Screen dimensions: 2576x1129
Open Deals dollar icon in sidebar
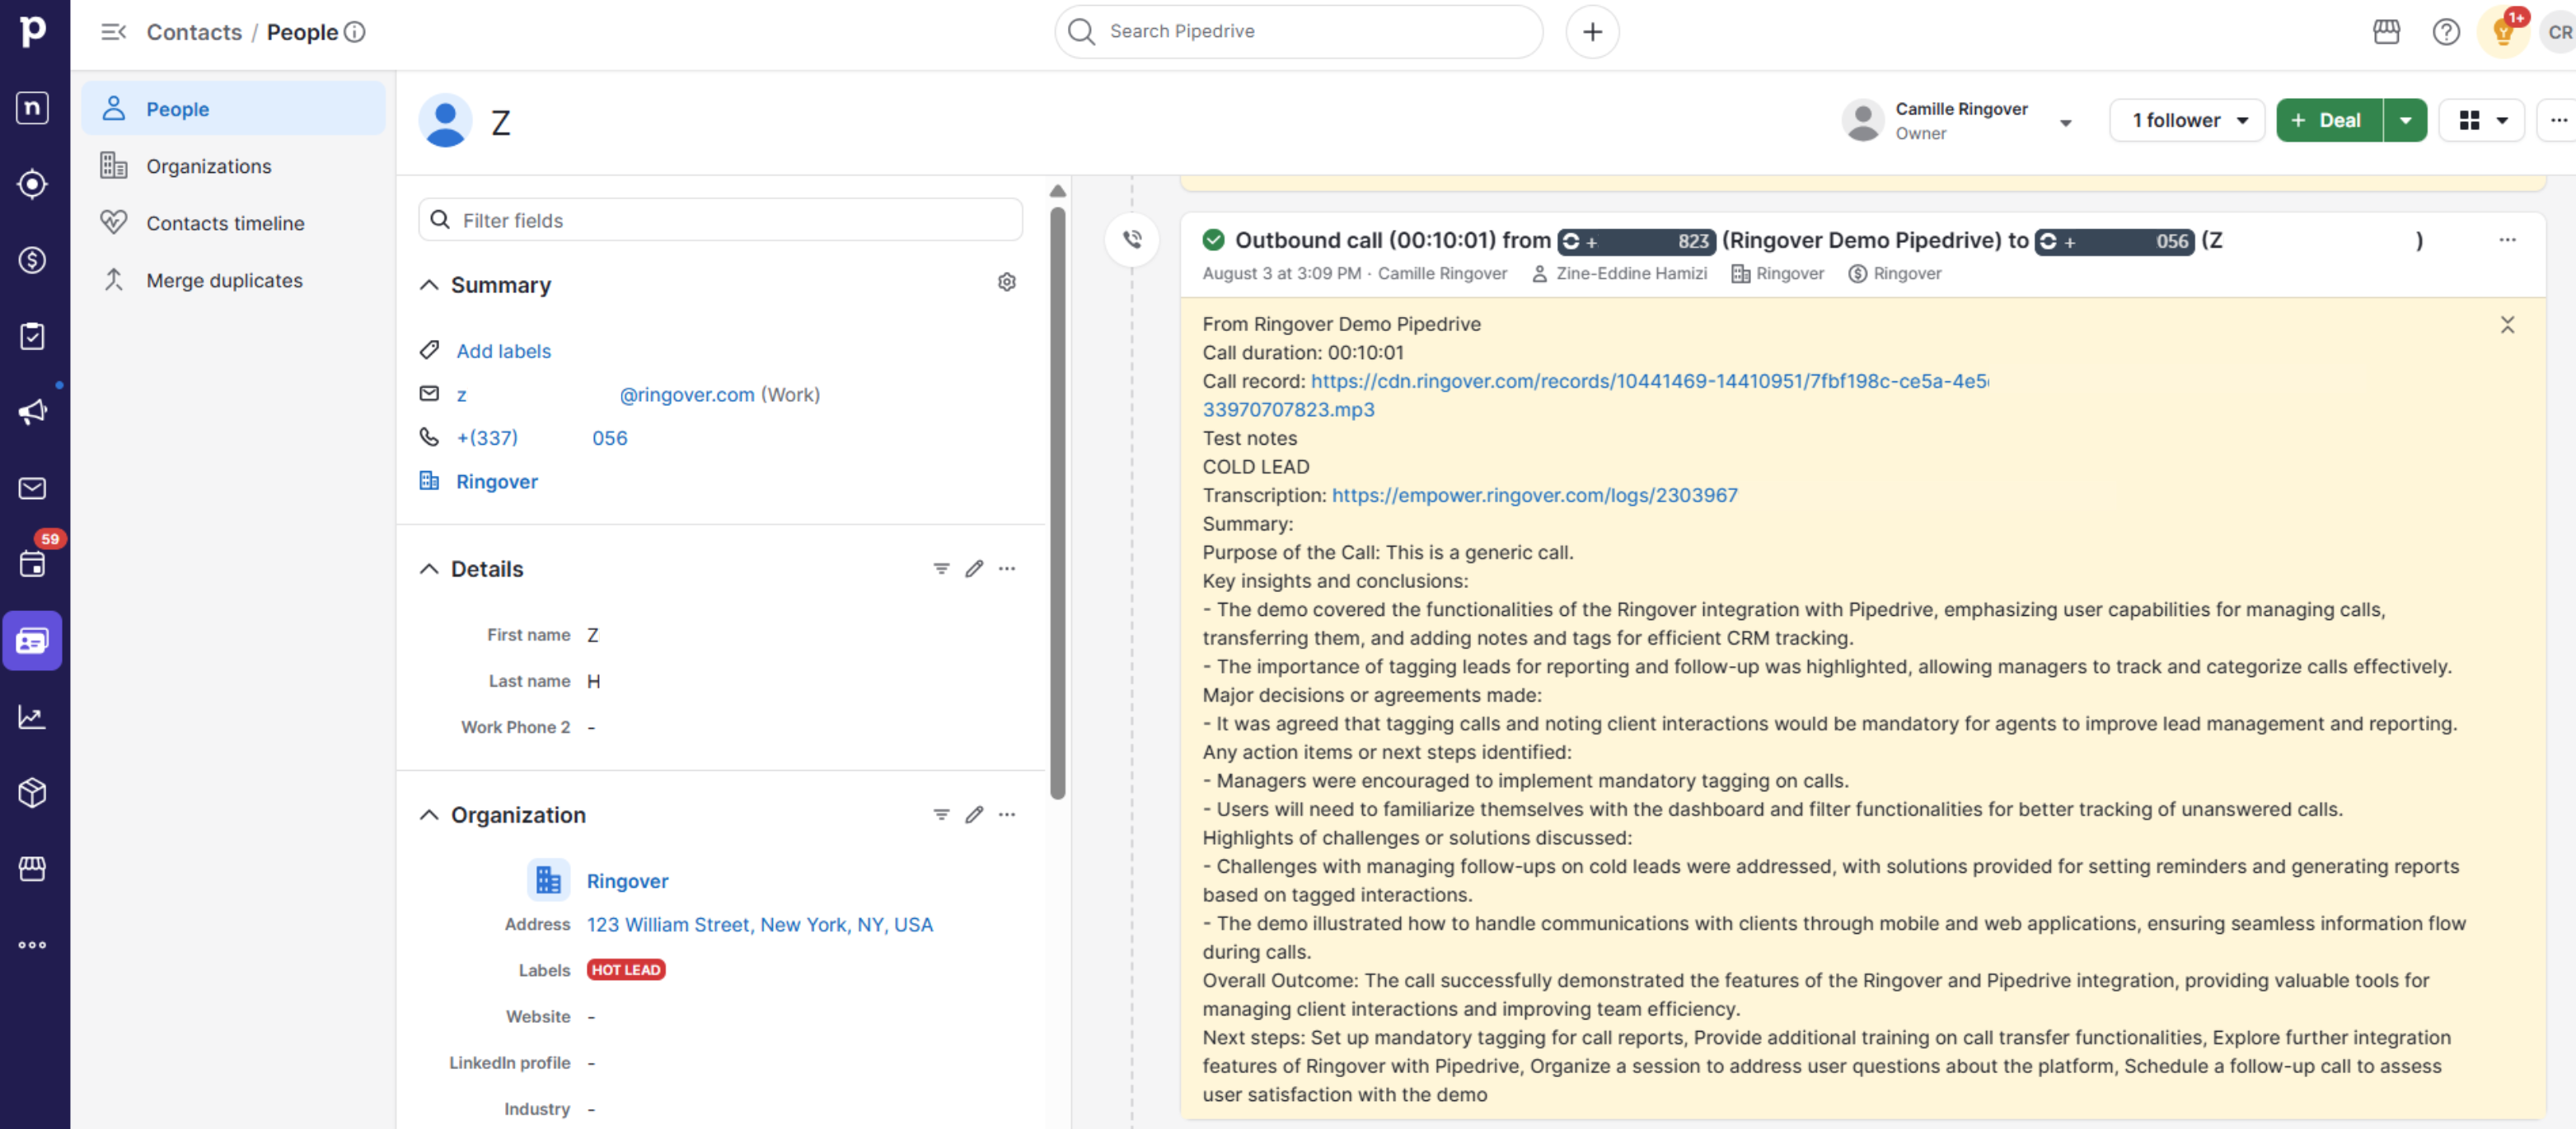(33, 259)
